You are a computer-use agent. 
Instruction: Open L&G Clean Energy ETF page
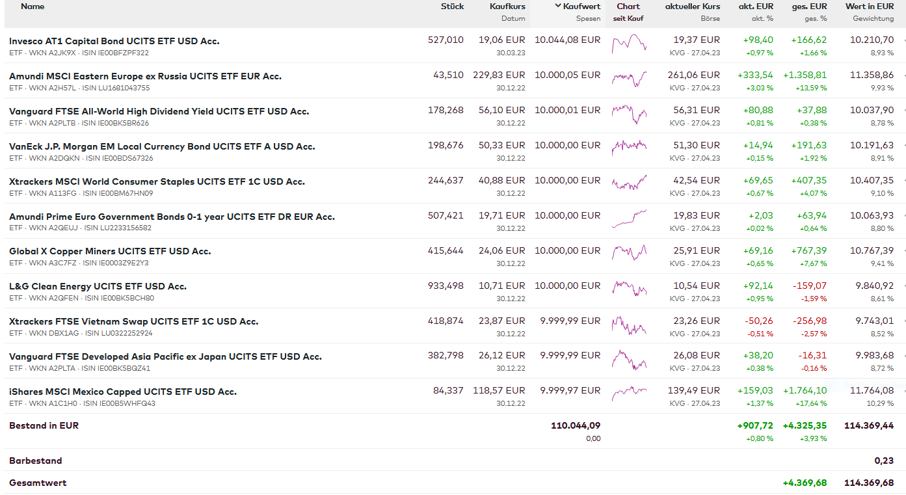pyautogui.click(x=98, y=286)
